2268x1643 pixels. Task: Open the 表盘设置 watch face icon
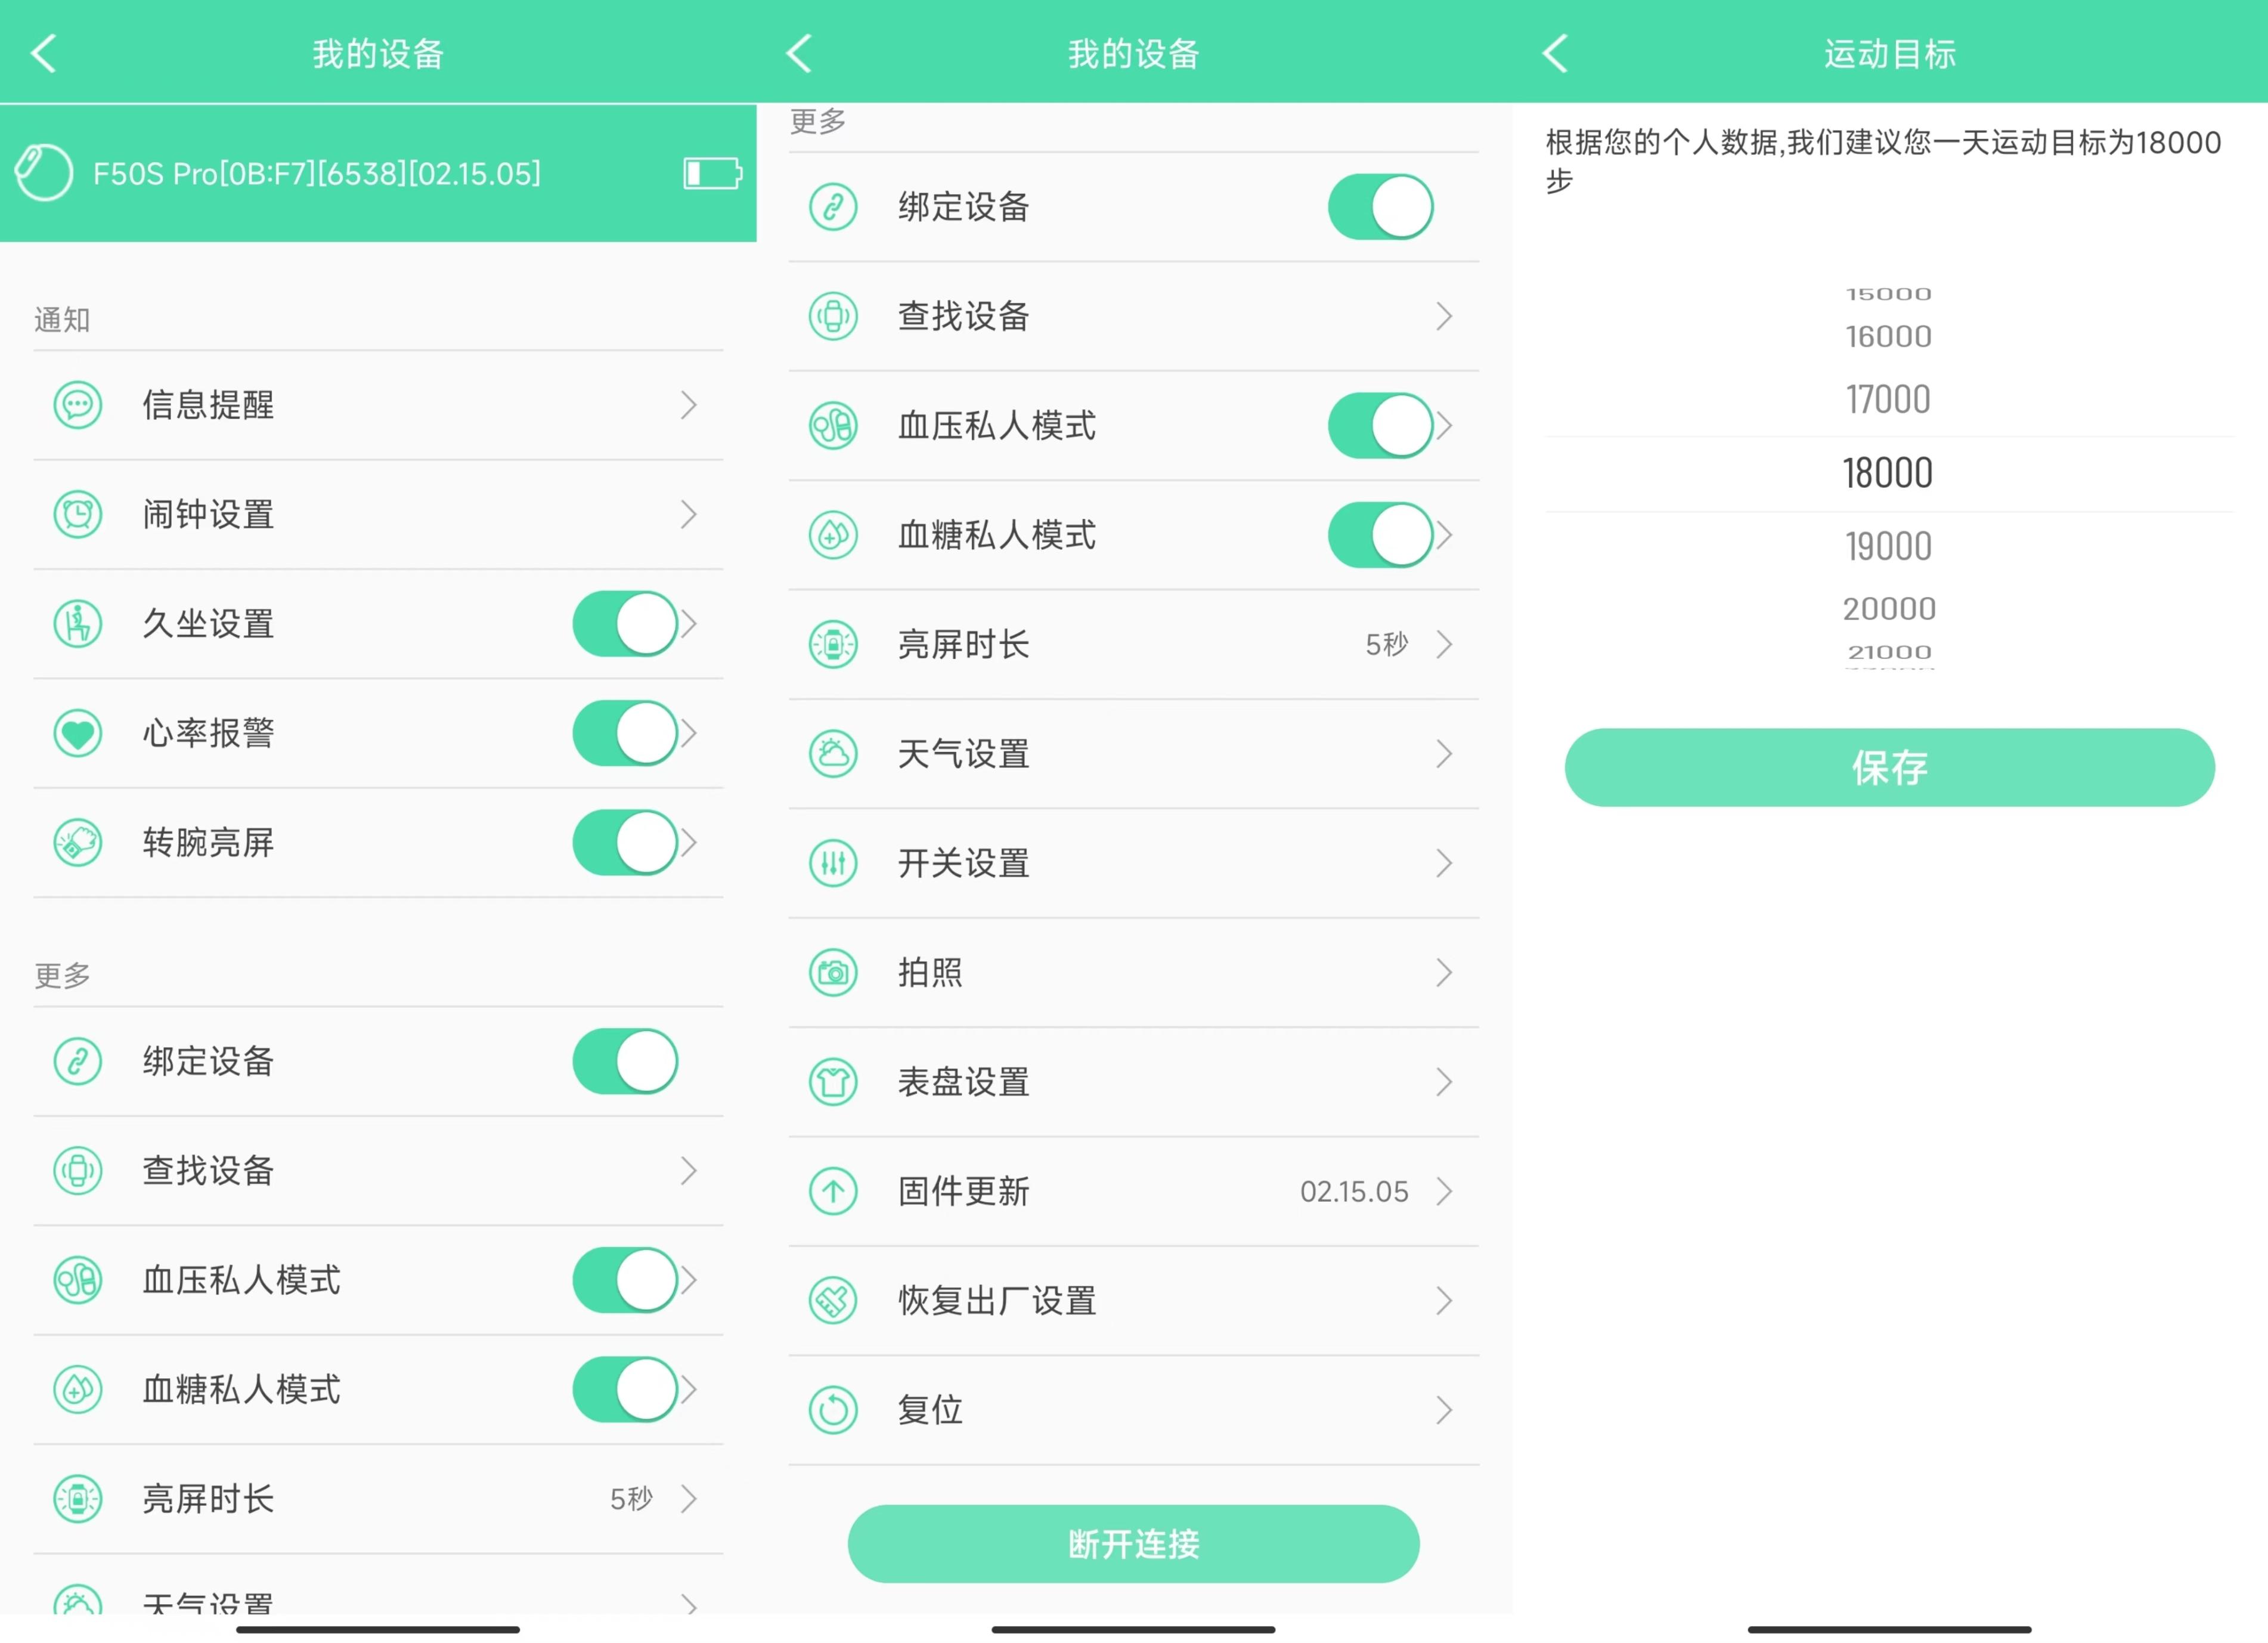(x=833, y=1081)
